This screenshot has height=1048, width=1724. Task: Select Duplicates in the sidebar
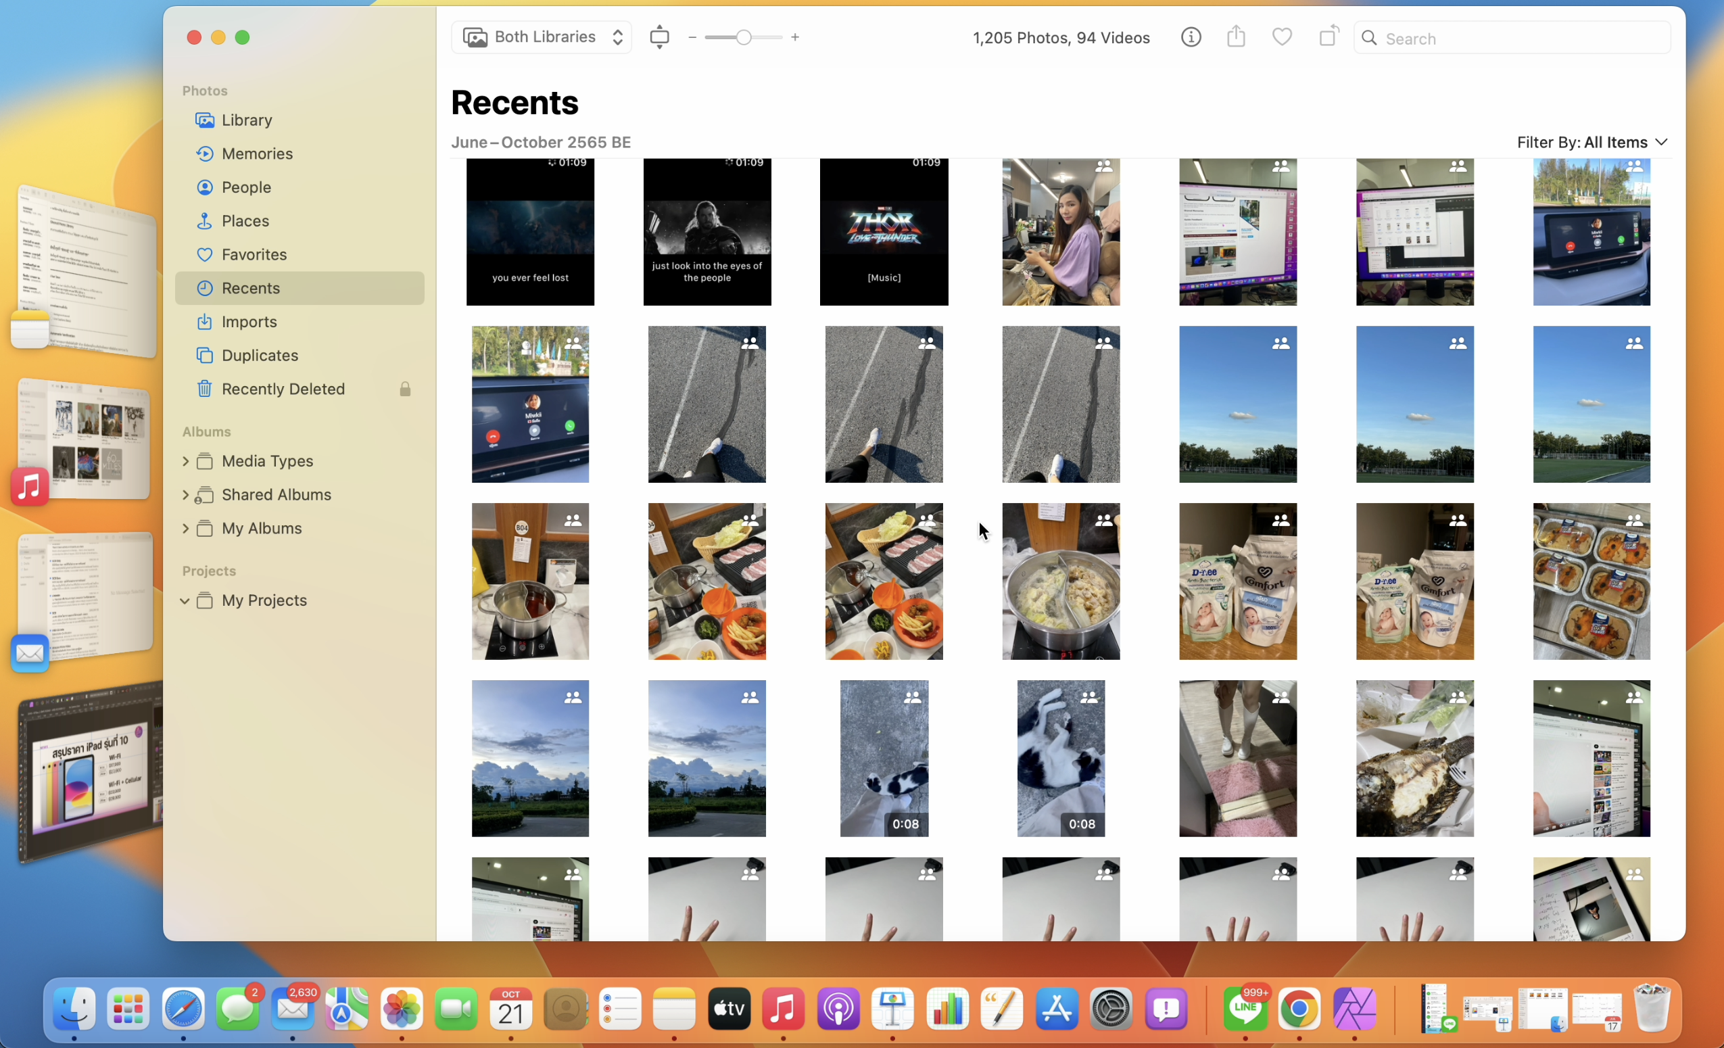point(260,356)
